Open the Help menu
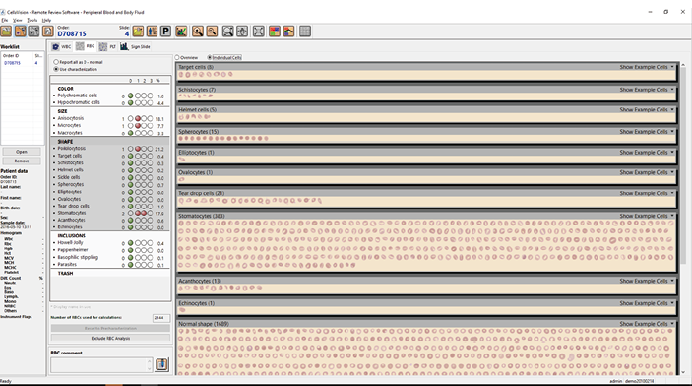Screen dimensions: 692x386 [46, 20]
